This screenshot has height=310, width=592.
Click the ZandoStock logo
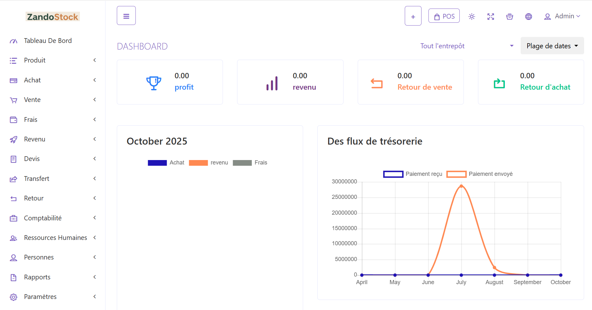[52, 17]
